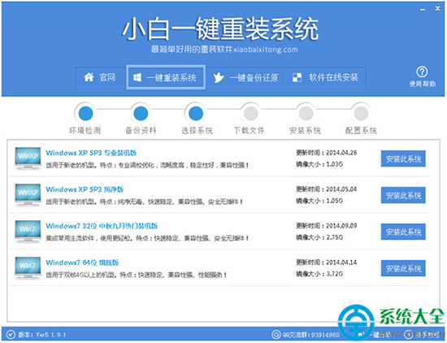Image resolution: width=447 pixels, height=343 pixels.
Task: Click the 专业装机版 description text
Action: point(147,165)
